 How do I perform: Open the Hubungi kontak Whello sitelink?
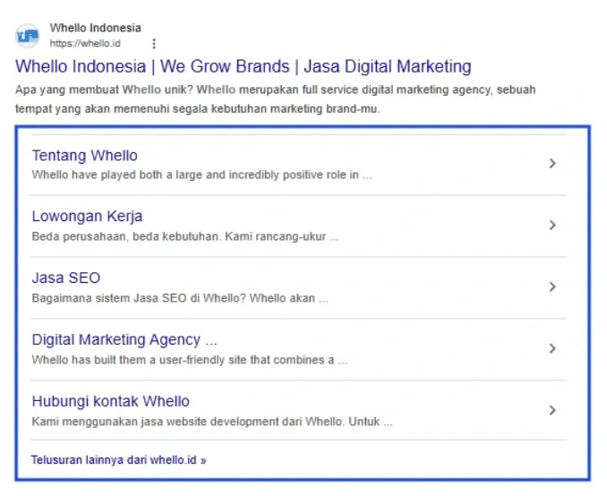pos(110,401)
